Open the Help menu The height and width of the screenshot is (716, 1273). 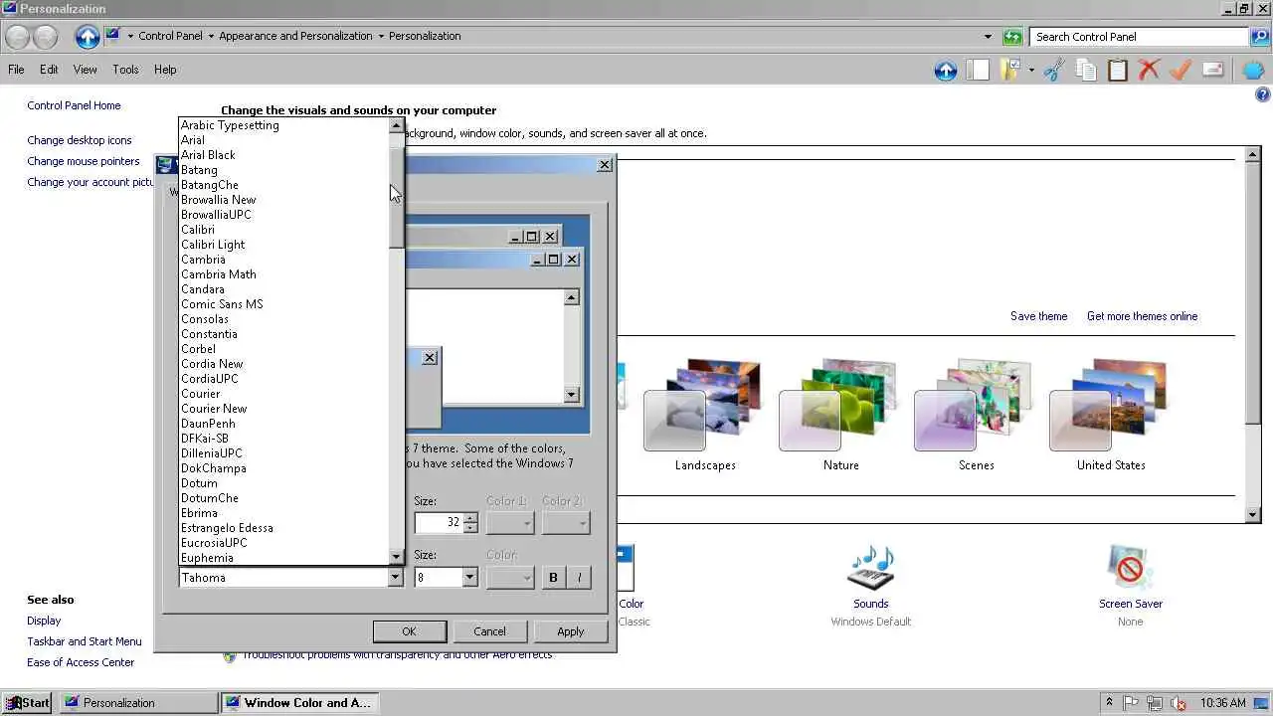coord(165,70)
